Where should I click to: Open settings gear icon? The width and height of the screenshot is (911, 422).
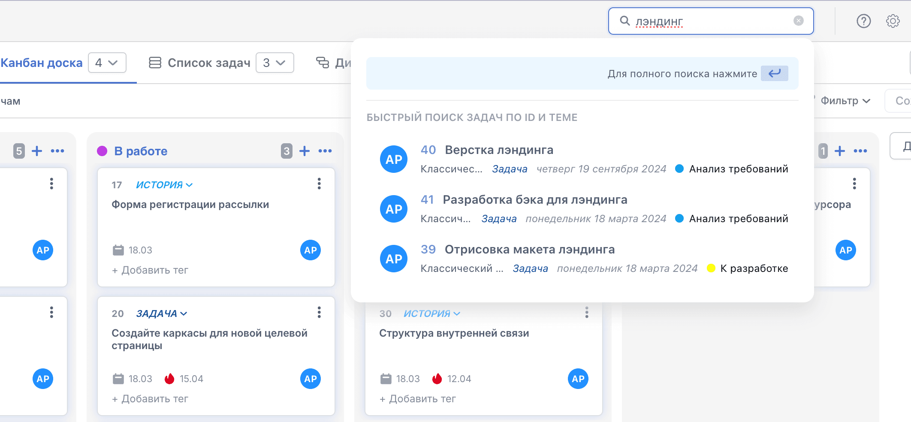pos(893,21)
